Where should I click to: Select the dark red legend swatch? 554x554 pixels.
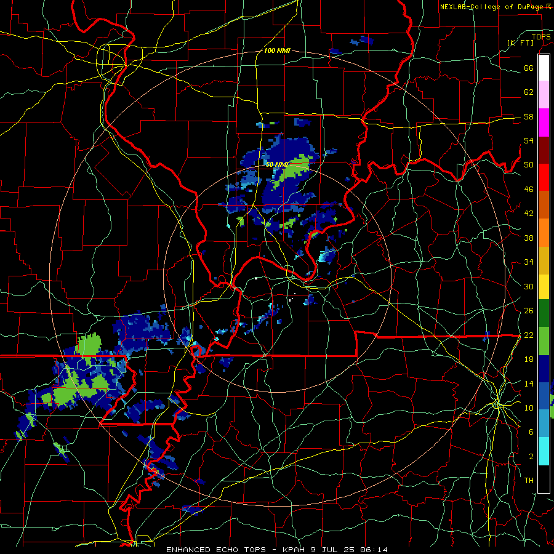pyautogui.click(x=544, y=150)
